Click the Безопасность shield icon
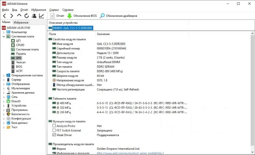This screenshot has width=255, height=155. [8, 114]
